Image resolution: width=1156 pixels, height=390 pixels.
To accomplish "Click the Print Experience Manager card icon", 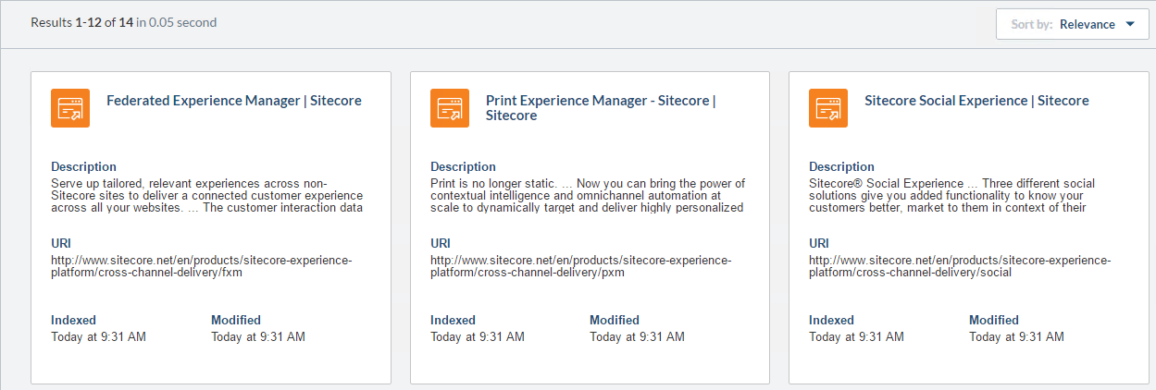I will [x=450, y=108].
